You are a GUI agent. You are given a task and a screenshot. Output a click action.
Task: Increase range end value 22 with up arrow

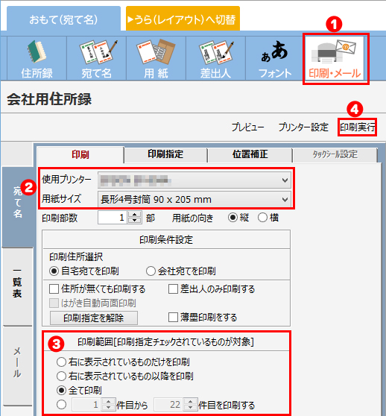click(191, 401)
